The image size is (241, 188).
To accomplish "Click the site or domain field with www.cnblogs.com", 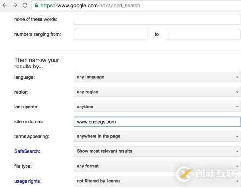I will [157, 121].
